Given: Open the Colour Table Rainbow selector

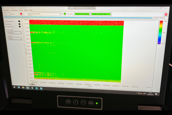Looking at the screenshot, I should pyautogui.click(x=15, y=33).
